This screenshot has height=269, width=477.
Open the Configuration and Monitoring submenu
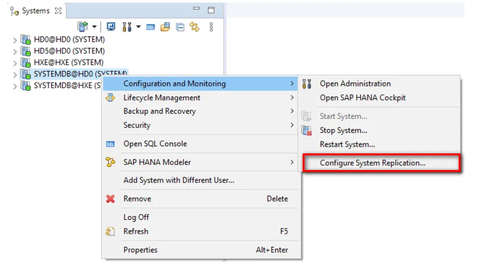coord(200,83)
